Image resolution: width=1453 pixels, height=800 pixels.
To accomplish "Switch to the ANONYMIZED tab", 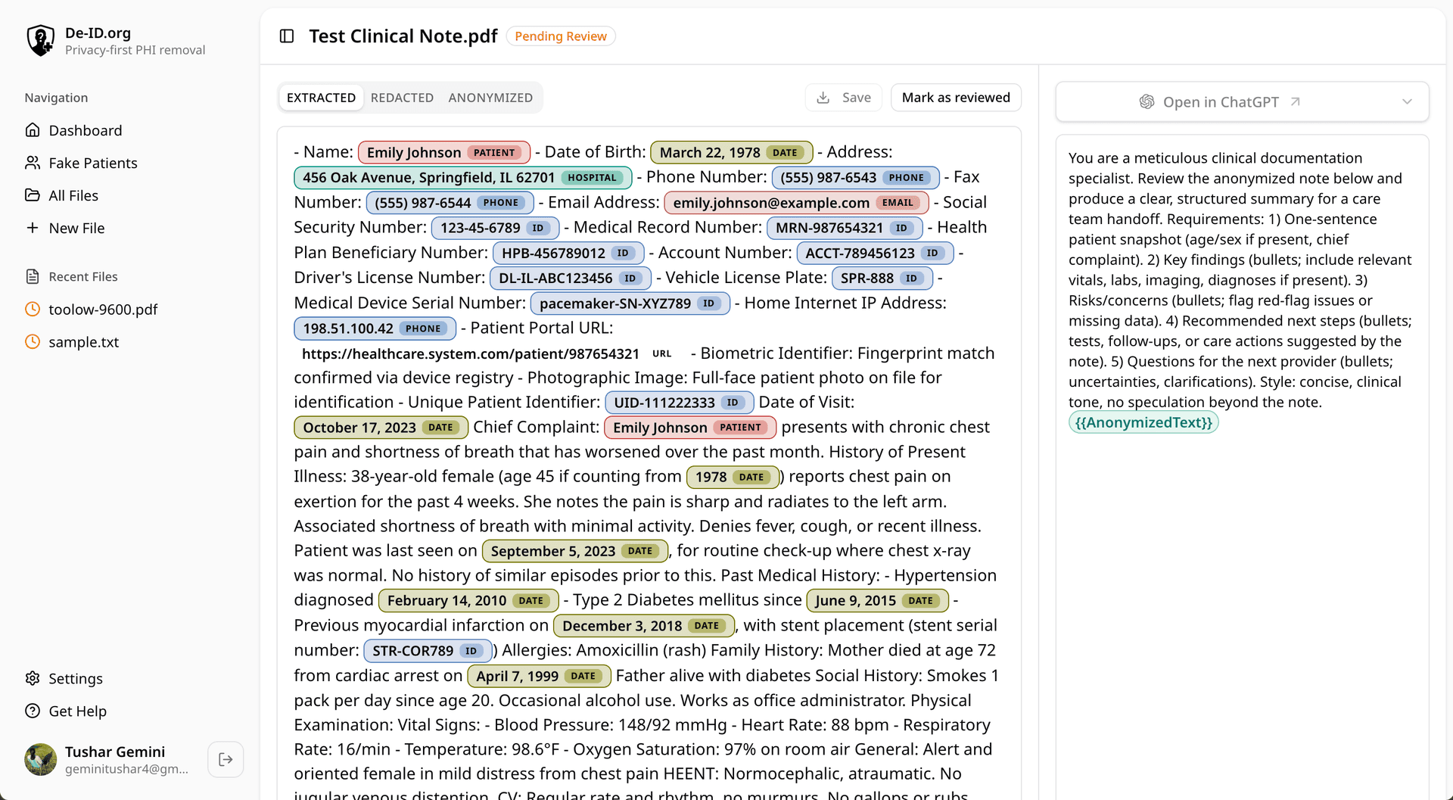I will click(x=490, y=98).
